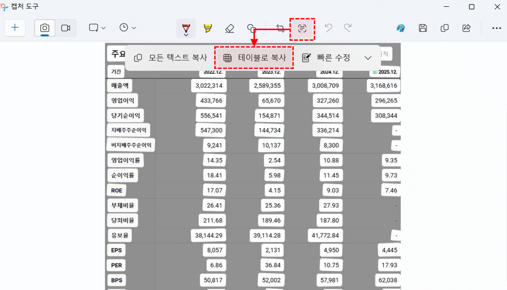Save the captured screenshot
The height and width of the screenshot is (290, 507).
[x=422, y=28]
